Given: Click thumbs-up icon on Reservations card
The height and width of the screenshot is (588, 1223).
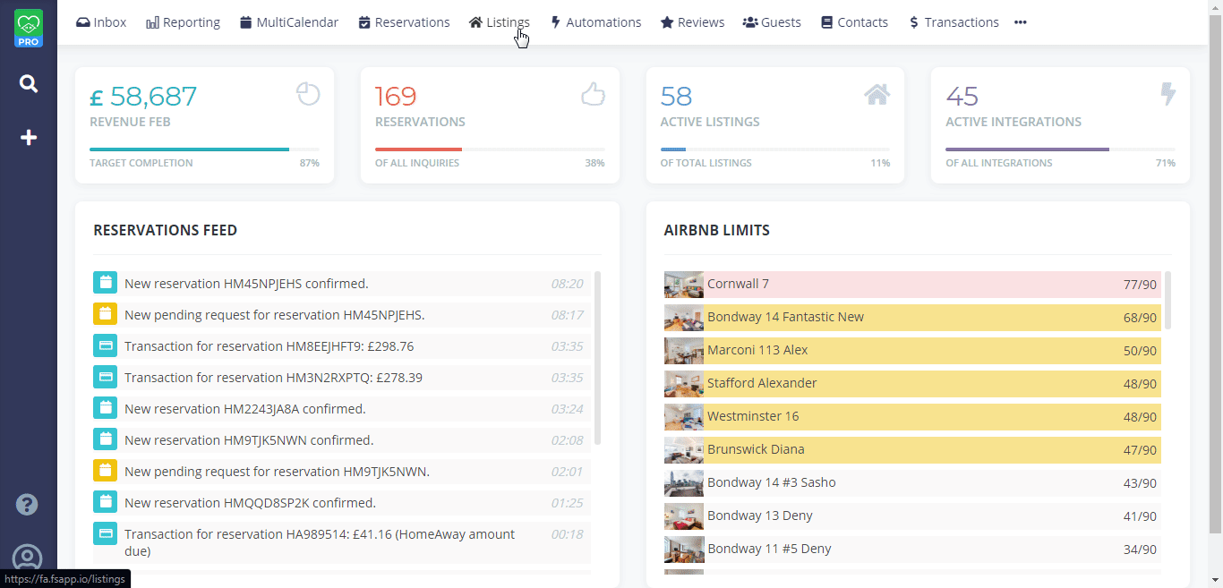Looking at the screenshot, I should (594, 94).
